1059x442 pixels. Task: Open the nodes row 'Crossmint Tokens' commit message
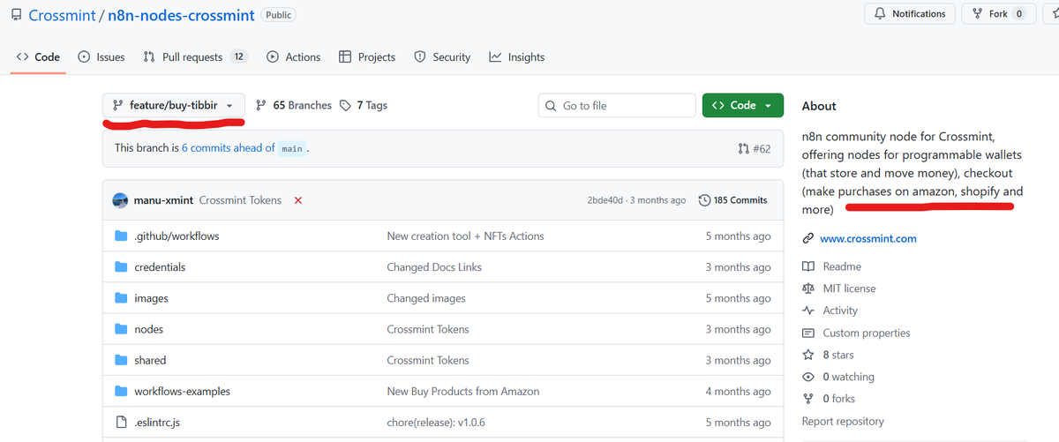[428, 329]
